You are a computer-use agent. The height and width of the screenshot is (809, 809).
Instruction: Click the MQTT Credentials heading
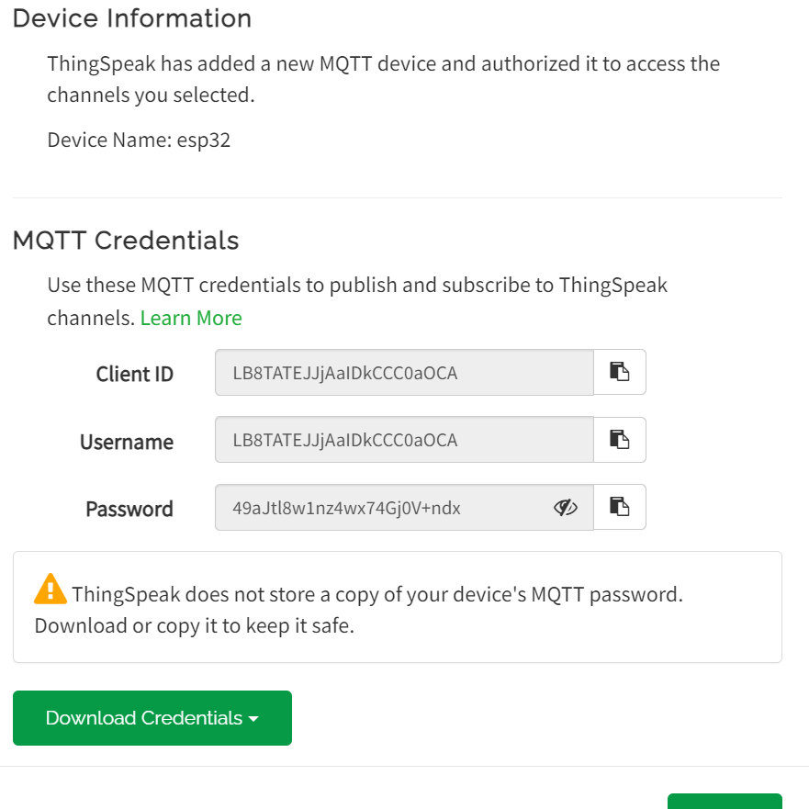tap(126, 241)
